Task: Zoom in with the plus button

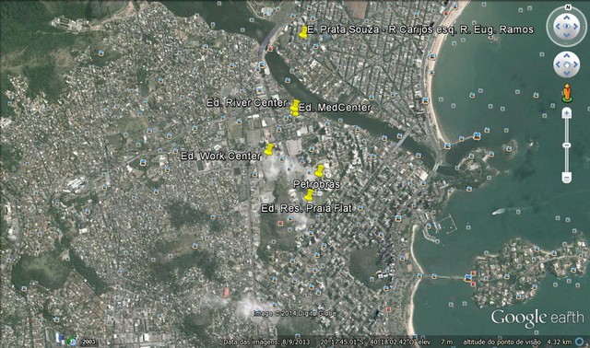Action: point(567,112)
